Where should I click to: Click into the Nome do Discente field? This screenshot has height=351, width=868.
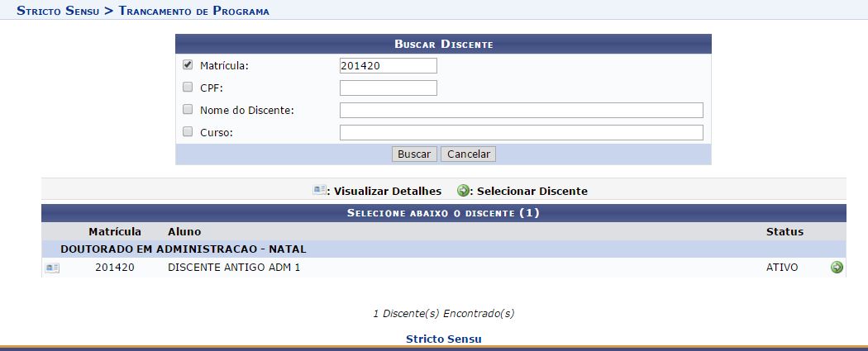[x=521, y=111]
